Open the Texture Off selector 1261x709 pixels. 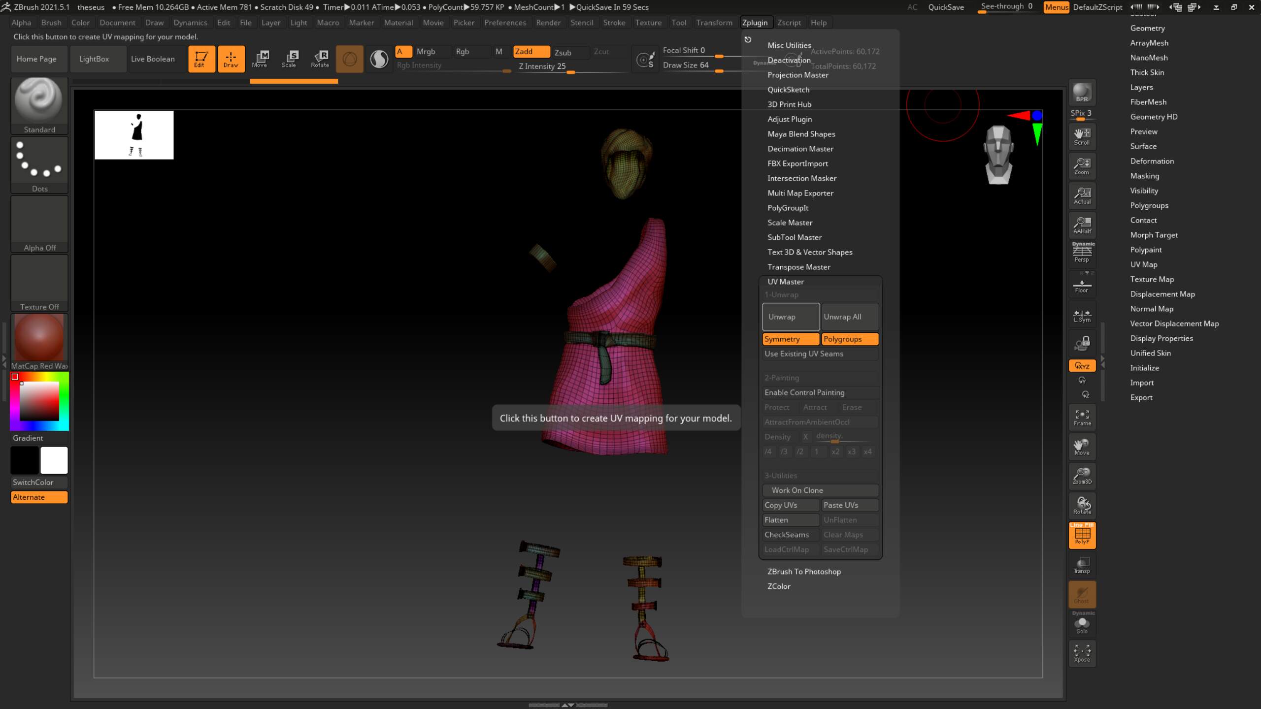pyautogui.click(x=39, y=283)
